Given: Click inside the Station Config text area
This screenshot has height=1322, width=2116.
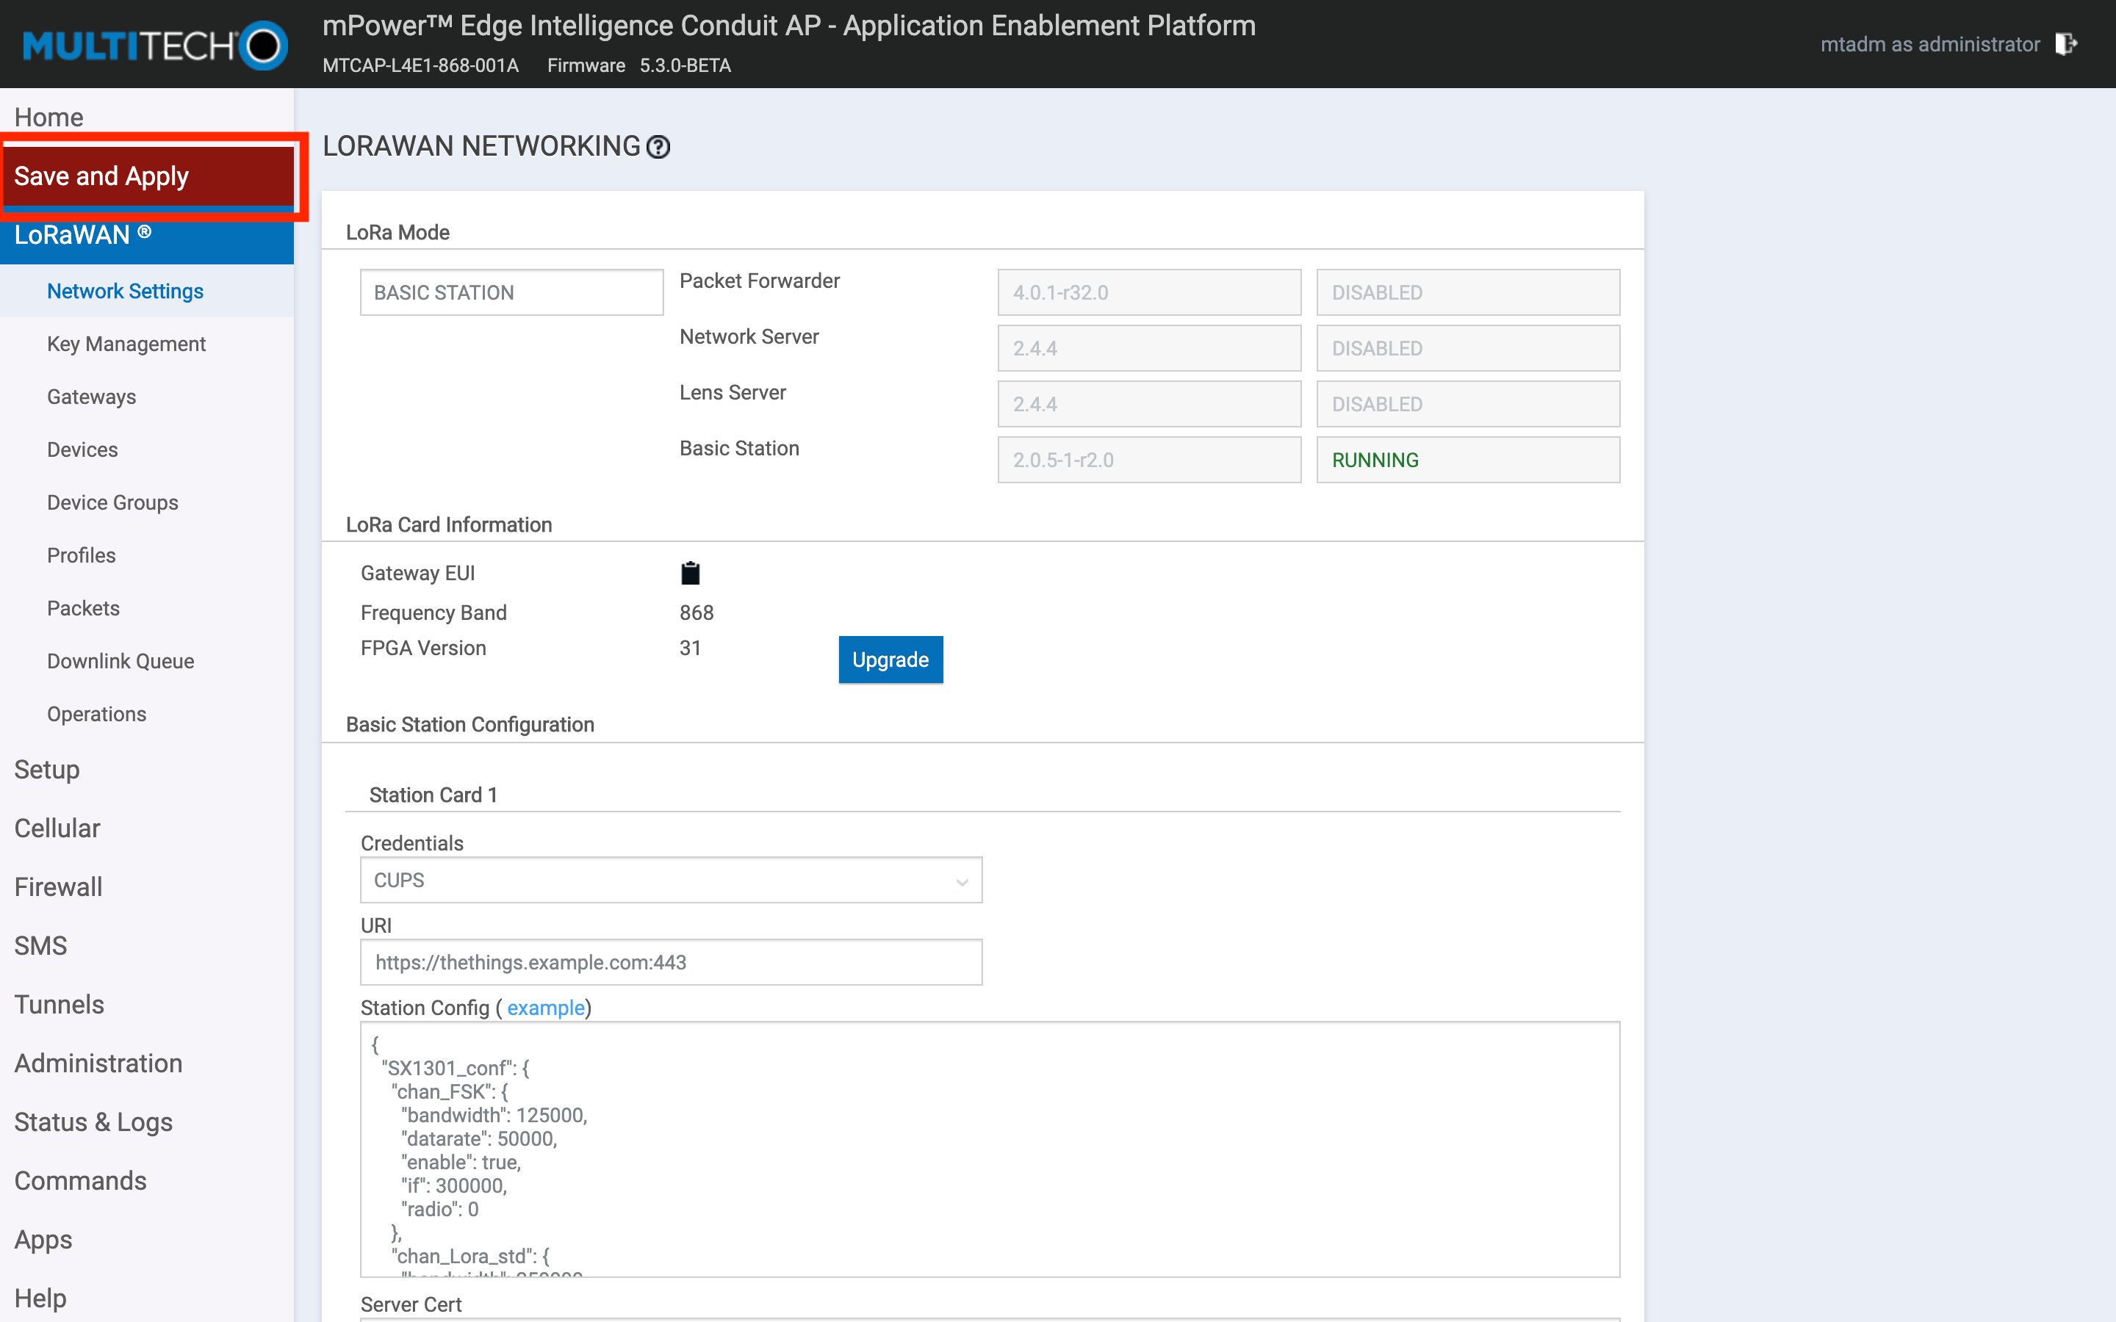Looking at the screenshot, I should coord(989,1148).
